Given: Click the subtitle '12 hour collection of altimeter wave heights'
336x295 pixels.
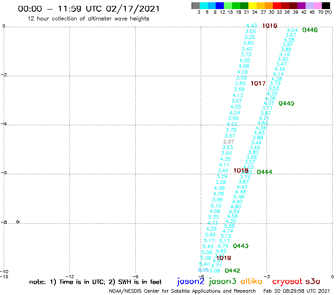Looking at the screenshot, I should click(88, 19).
